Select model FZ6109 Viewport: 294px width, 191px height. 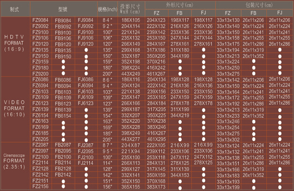coord(40,97)
